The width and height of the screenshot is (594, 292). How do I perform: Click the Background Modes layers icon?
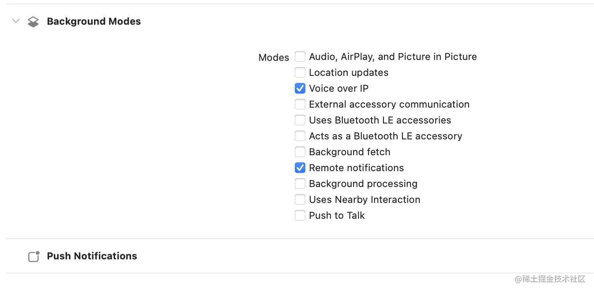coord(33,22)
